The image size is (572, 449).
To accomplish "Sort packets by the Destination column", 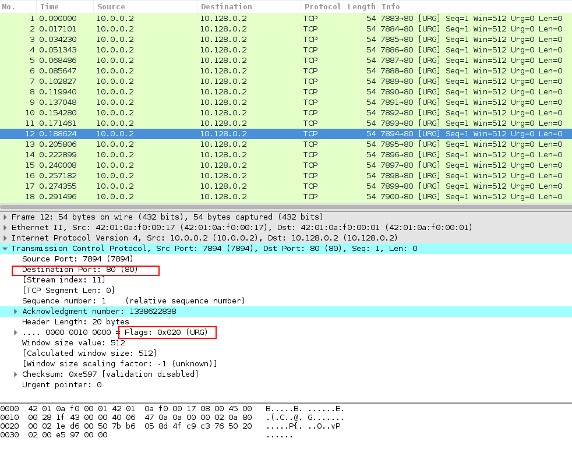I will point(249,6).
